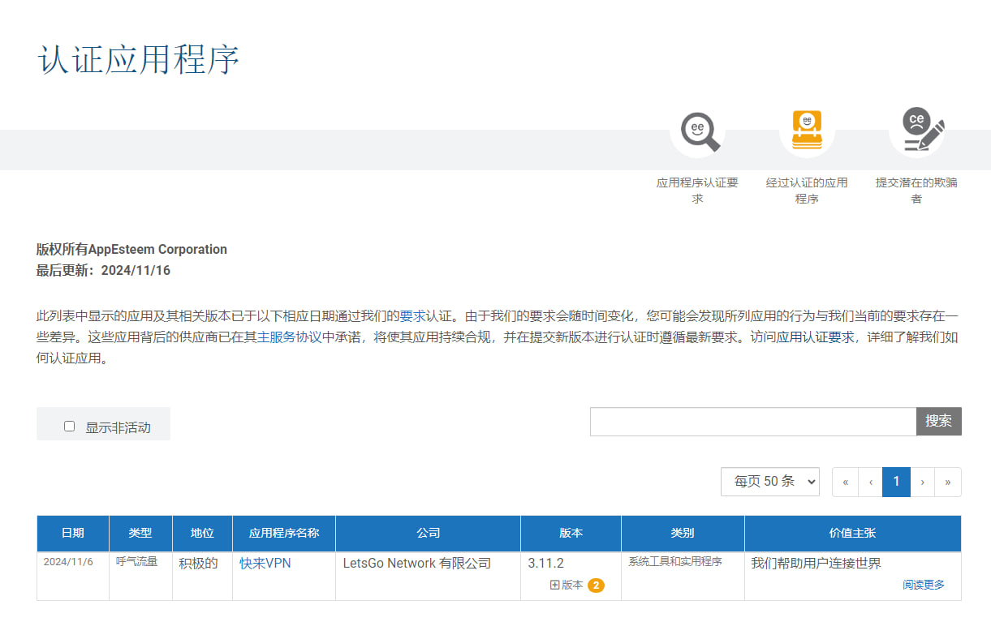The width and height of the screenshot is (991, 622).
Task: Open the 应用认证要求 link in paragraph
Action: tap(814, 337)
